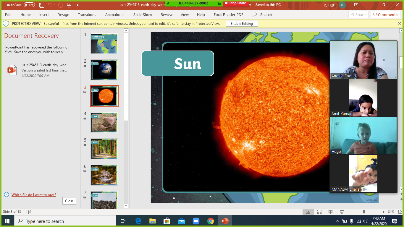Viewport: 404px width, 227px height.
Task: Open the Help tab
Action: tap(201, 14)
